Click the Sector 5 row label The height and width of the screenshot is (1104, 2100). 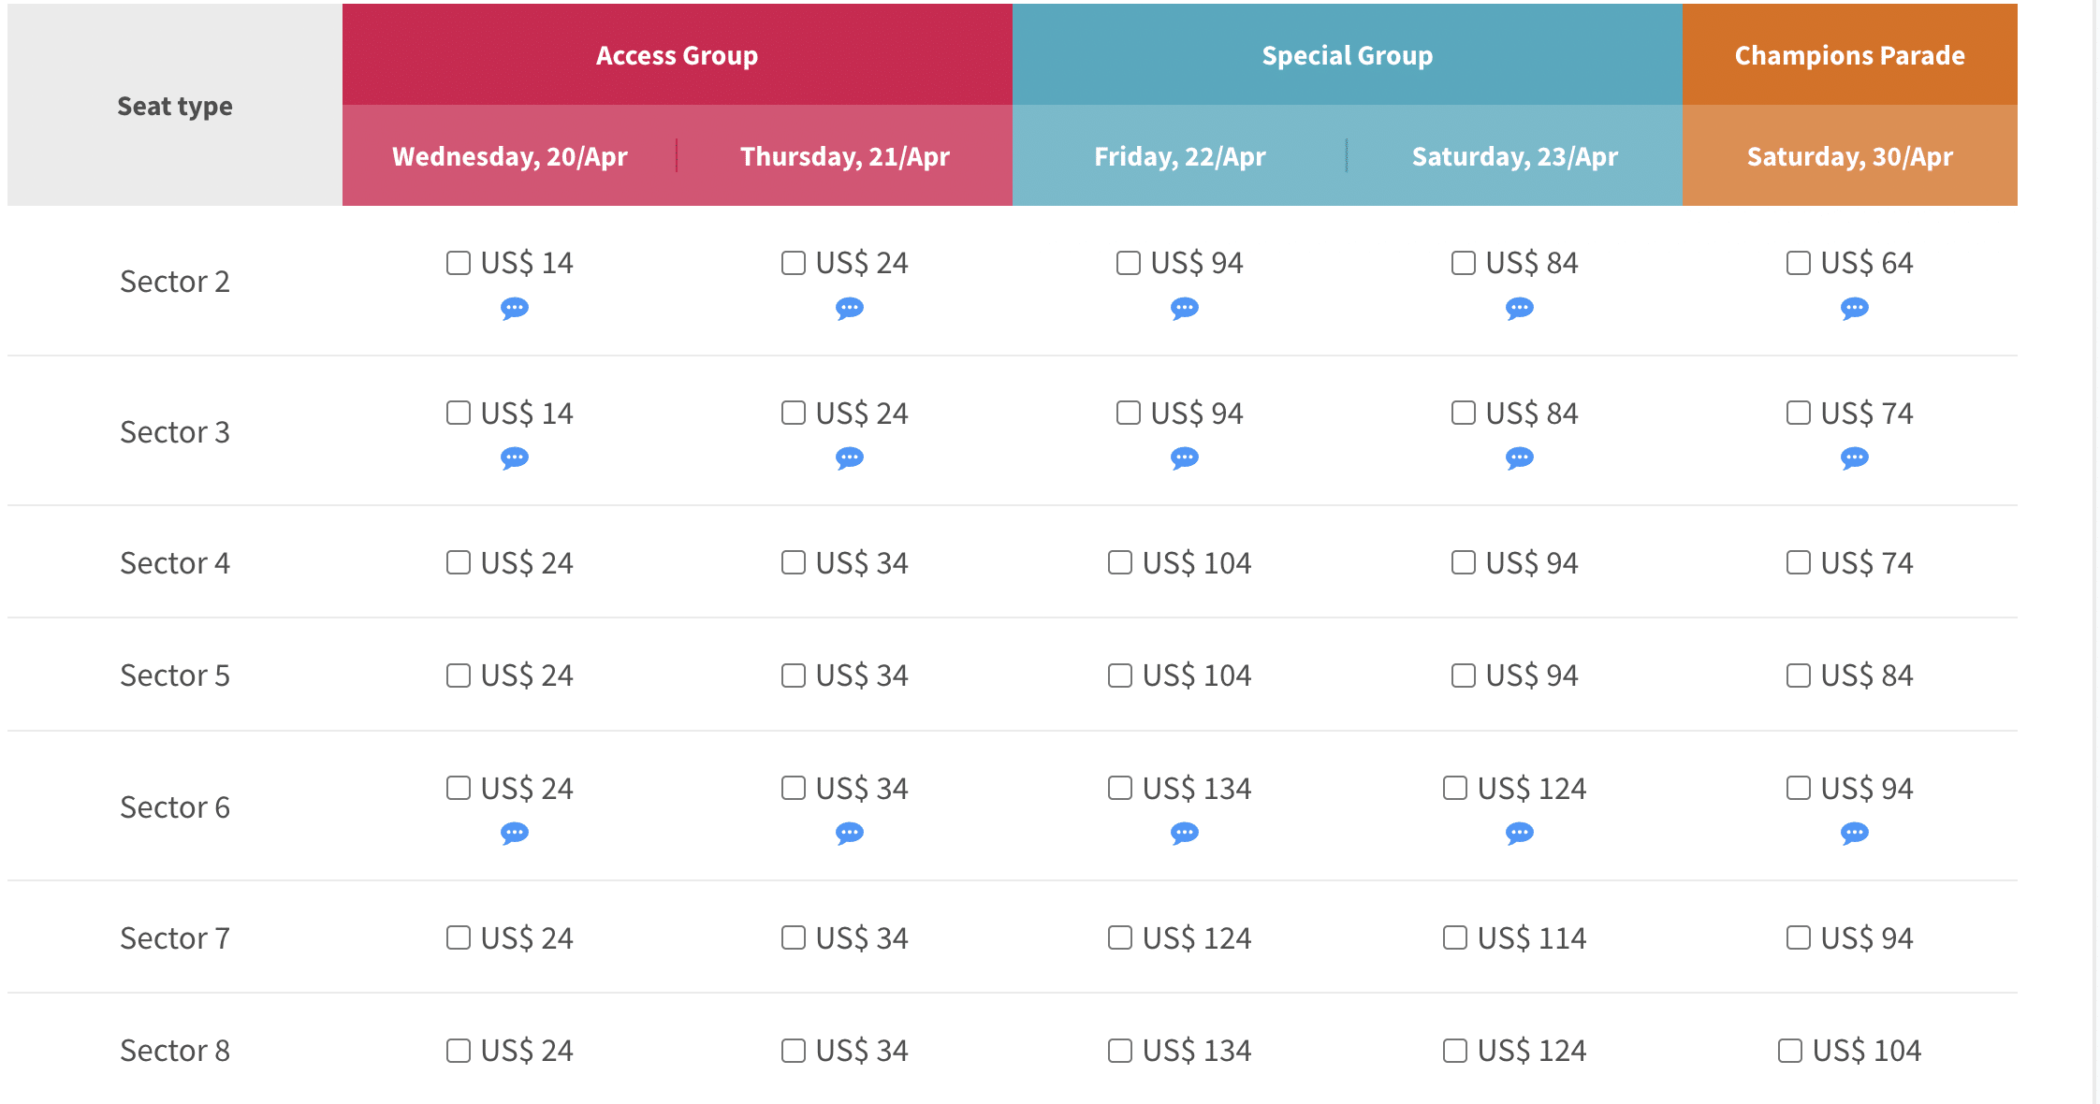[x=175, y=675]
